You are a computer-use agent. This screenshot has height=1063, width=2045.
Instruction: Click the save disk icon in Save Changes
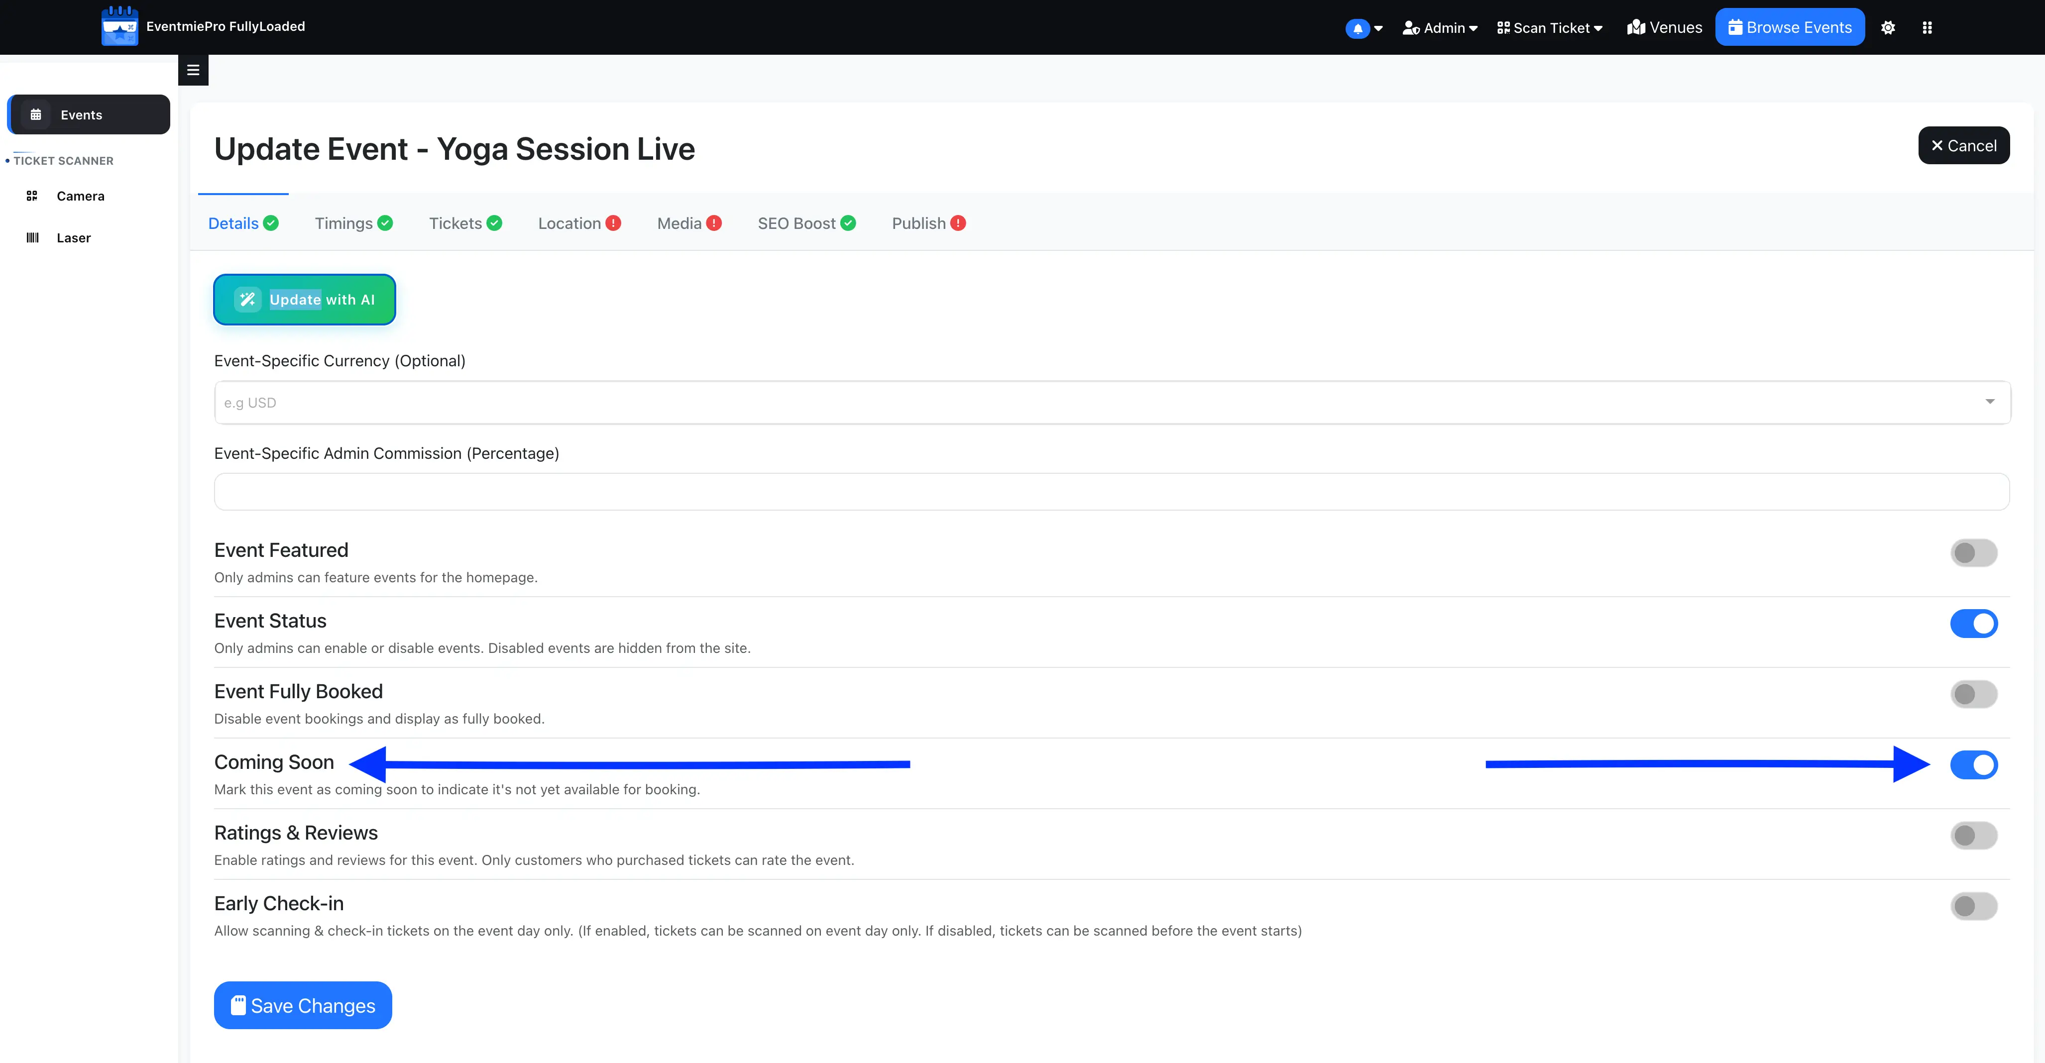238,1005
